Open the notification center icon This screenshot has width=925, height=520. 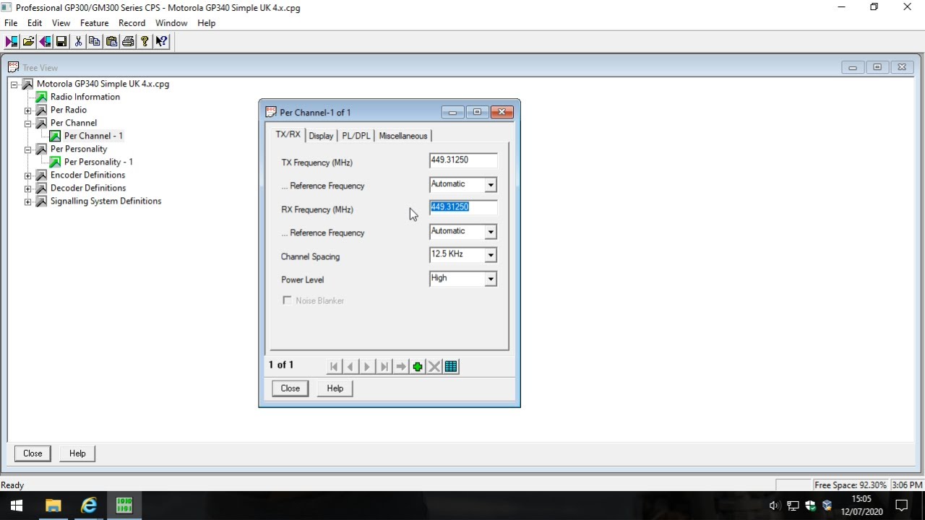click(x=902, y=506)
